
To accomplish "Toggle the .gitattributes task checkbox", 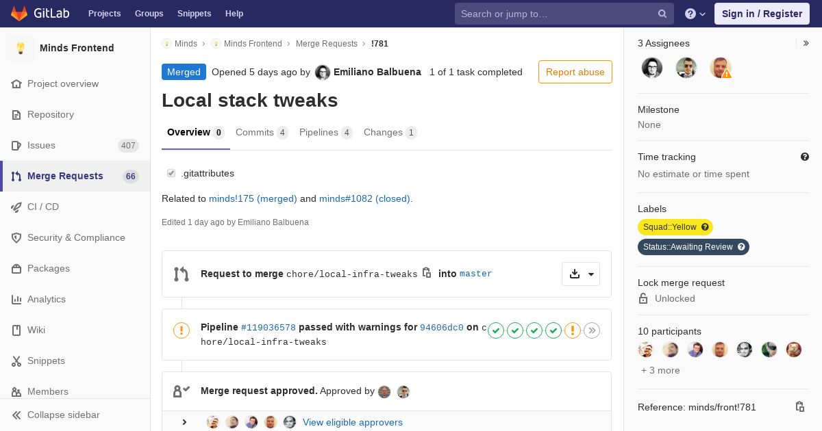I will [171, 173].
